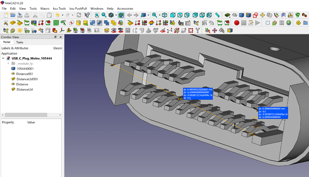
Task: Toggle the highlighted bounding box view icon
Action: [x=121, y=15]
